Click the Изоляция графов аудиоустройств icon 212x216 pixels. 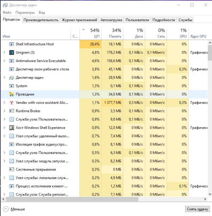tap(12, 144)
